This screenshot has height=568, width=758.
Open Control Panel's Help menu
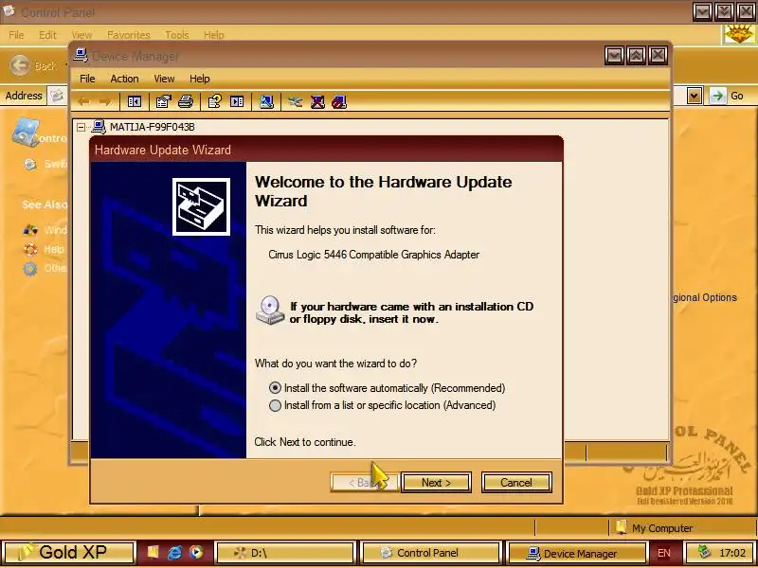point(214,35)
